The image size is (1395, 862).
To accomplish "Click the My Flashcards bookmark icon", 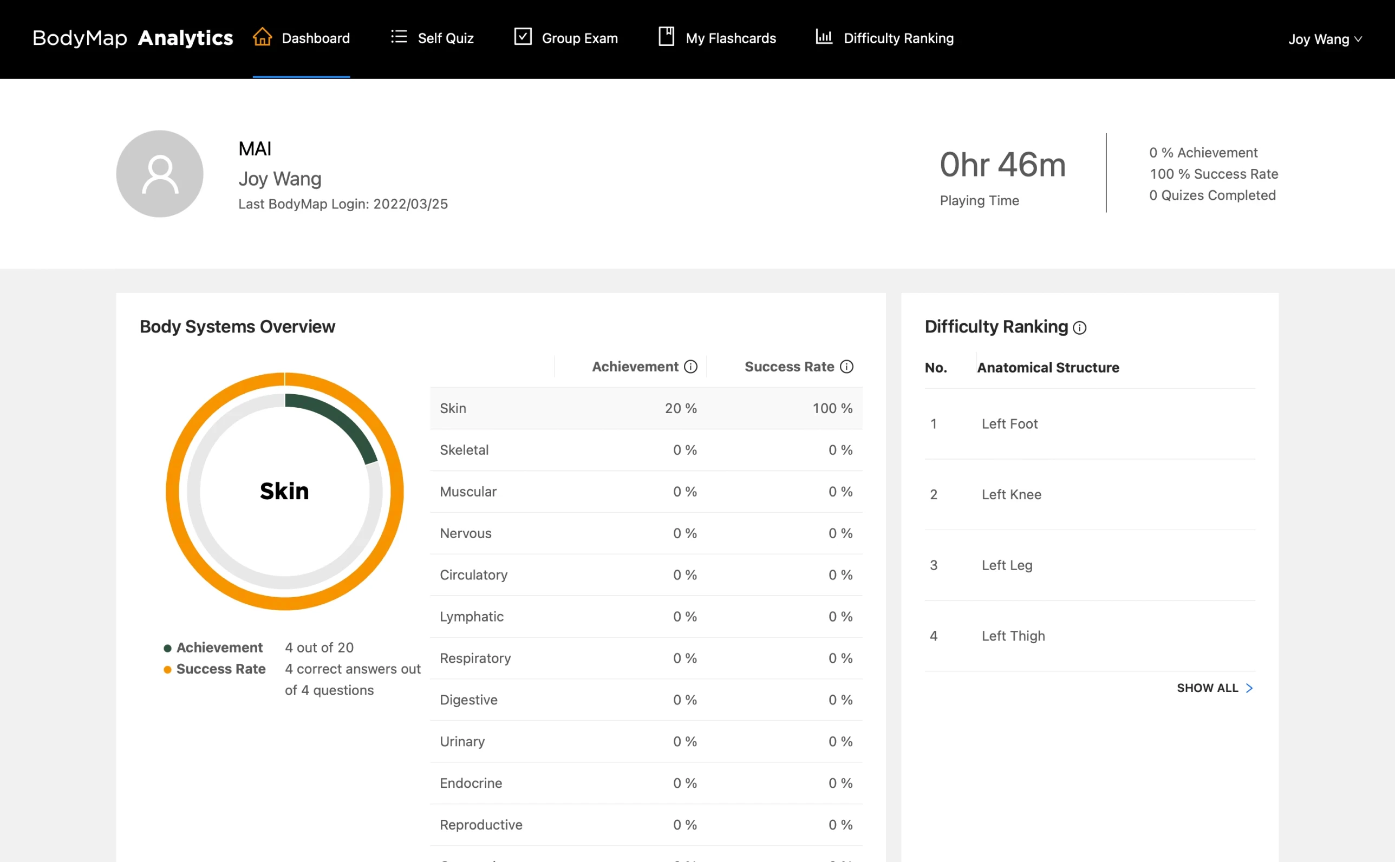I will (x=666, y=36).
